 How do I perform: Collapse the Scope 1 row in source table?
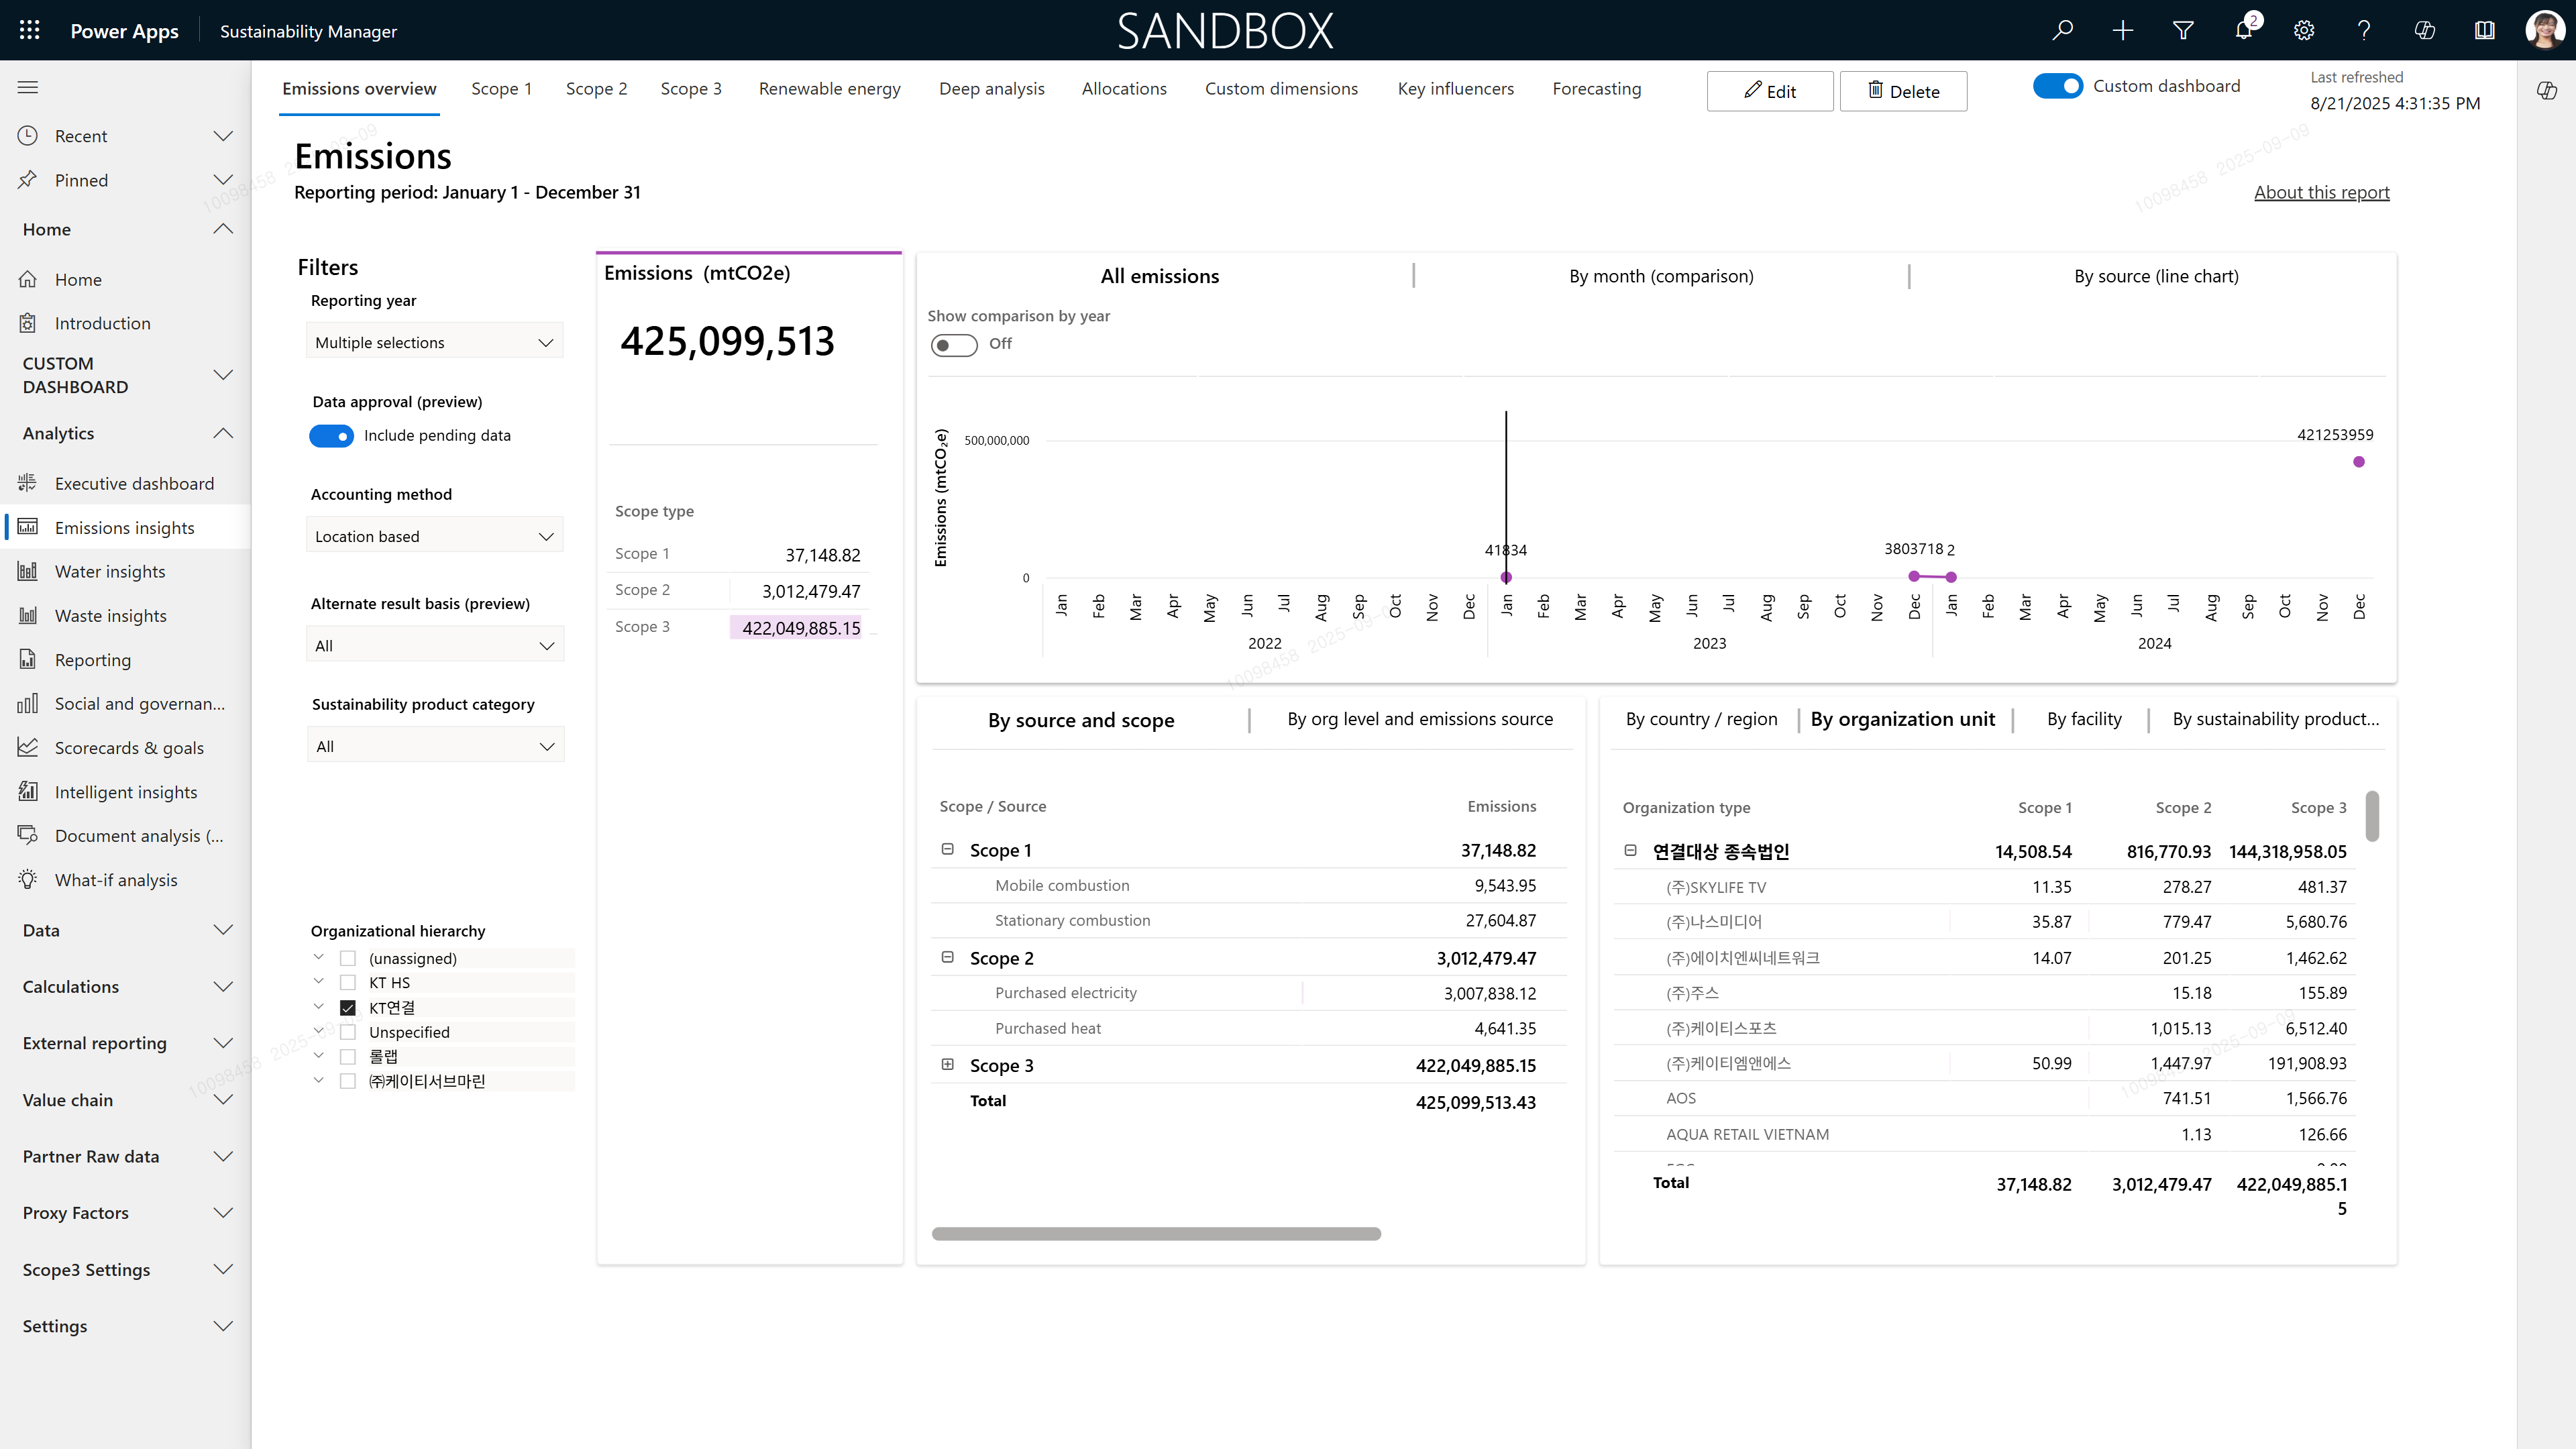[947, 849]
